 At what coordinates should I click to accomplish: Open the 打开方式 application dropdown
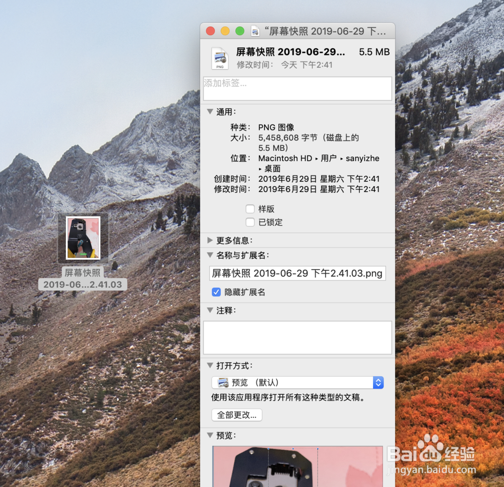297,382
